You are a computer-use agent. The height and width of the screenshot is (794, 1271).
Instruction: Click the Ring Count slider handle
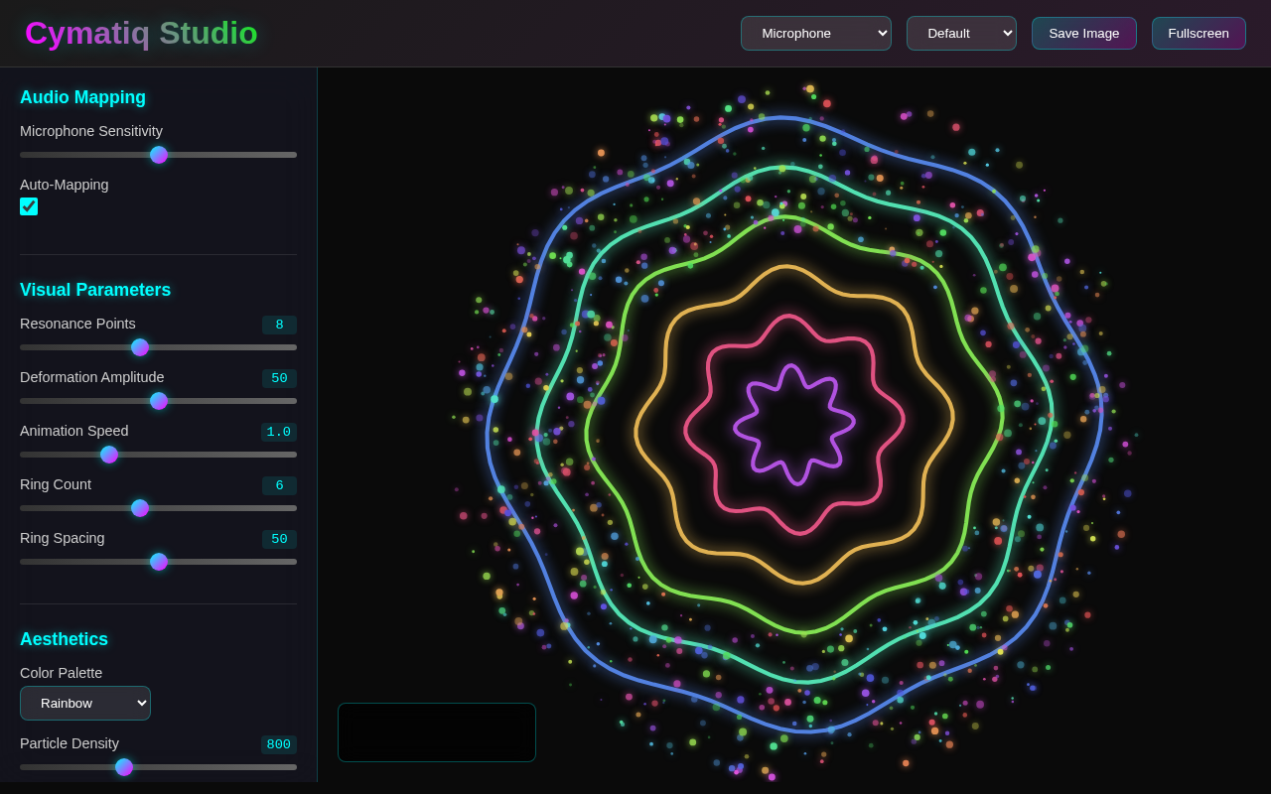[140, 508]
